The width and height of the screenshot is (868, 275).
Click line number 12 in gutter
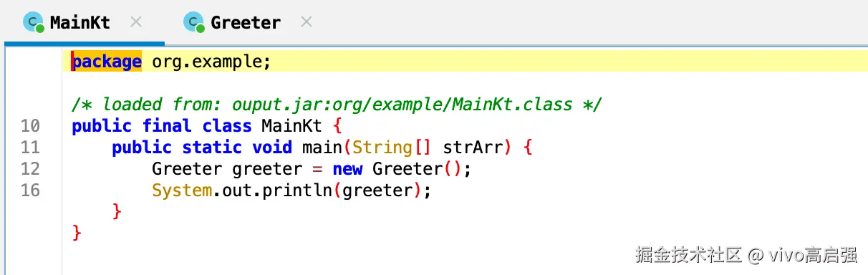[30, 169]
